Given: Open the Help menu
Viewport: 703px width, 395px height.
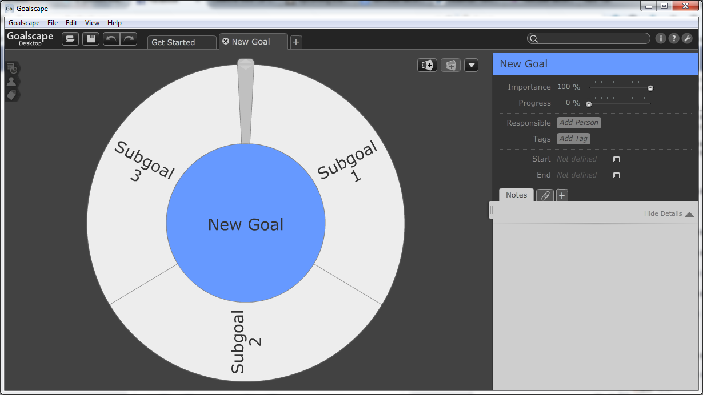Looking at the screenshot, I should click(x=114, y=23).
